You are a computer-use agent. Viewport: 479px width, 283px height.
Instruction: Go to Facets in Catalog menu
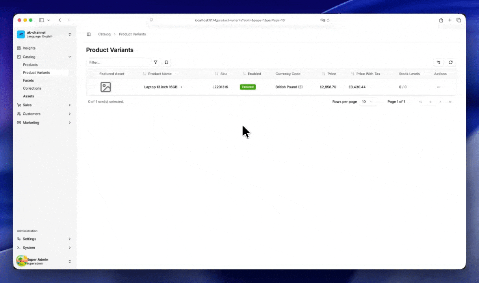click(x=28, y=81)
